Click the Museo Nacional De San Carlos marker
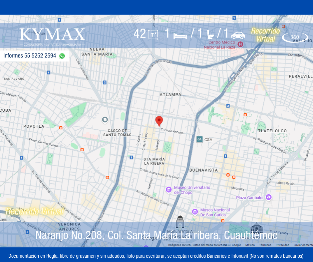 [195, 212]
